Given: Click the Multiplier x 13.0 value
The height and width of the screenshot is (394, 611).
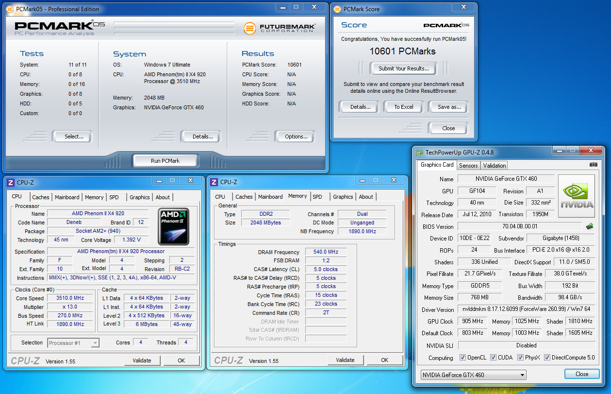Looking at the screenshot, I should [x=70, y=307].
